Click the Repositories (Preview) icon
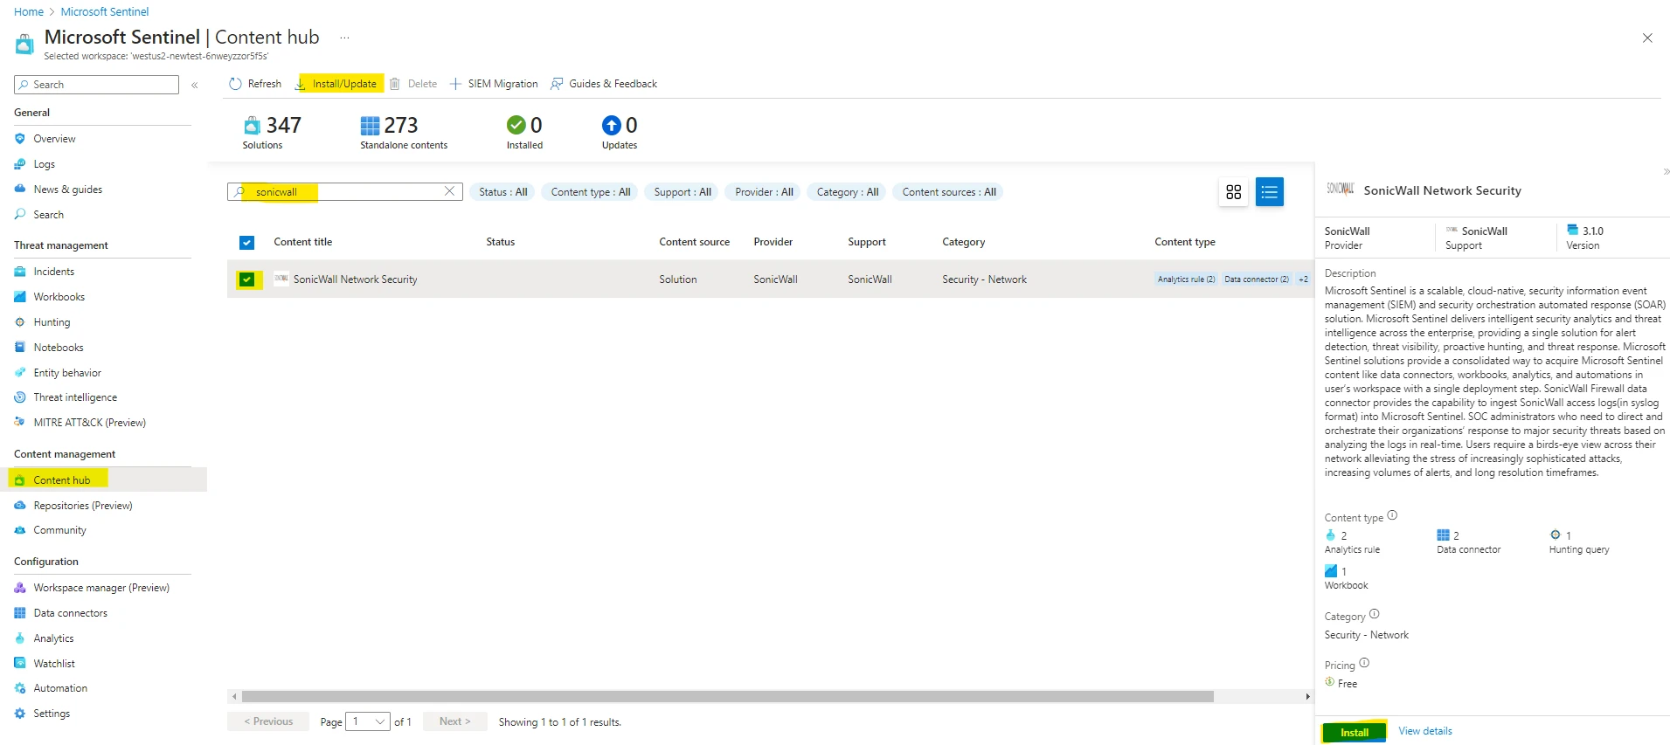This screenshot has height=745, width=1670. tap(20, 506)
